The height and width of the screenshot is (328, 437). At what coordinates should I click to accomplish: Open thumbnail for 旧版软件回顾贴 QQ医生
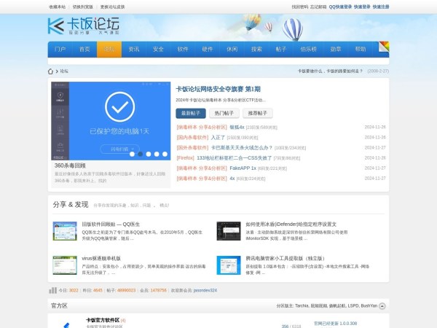tap(65, 231)
